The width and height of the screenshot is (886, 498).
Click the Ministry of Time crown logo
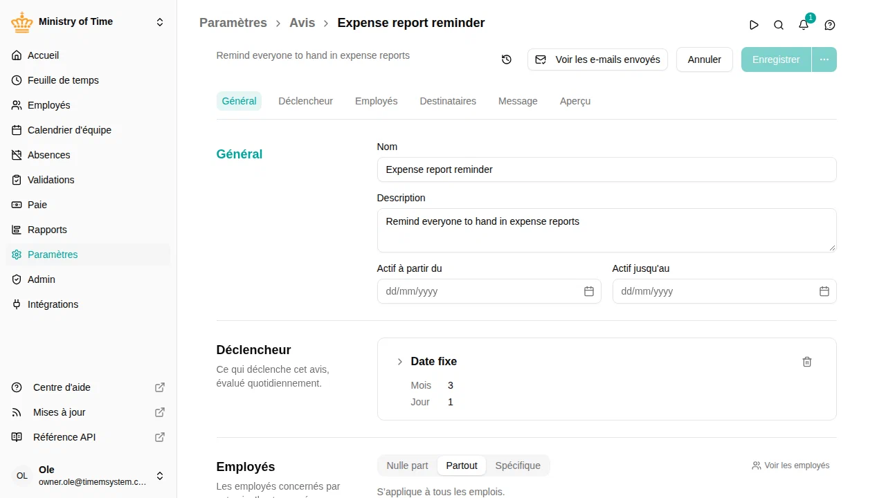pyautogui.click(x=22, y=22)
